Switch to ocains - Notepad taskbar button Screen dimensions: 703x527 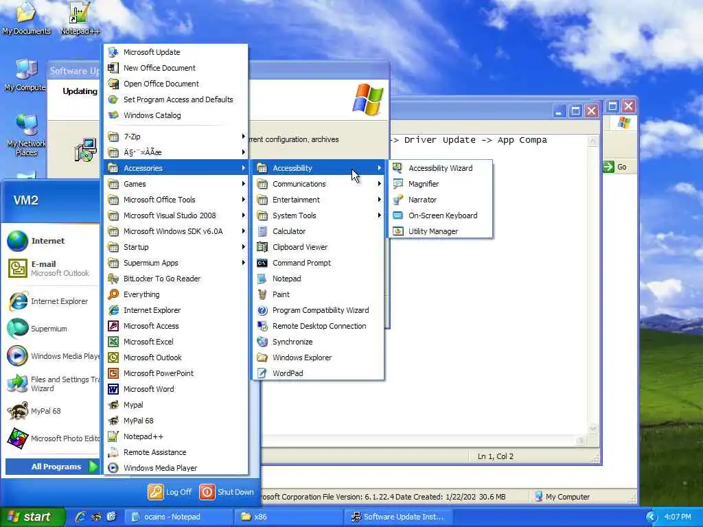(180, 517)
